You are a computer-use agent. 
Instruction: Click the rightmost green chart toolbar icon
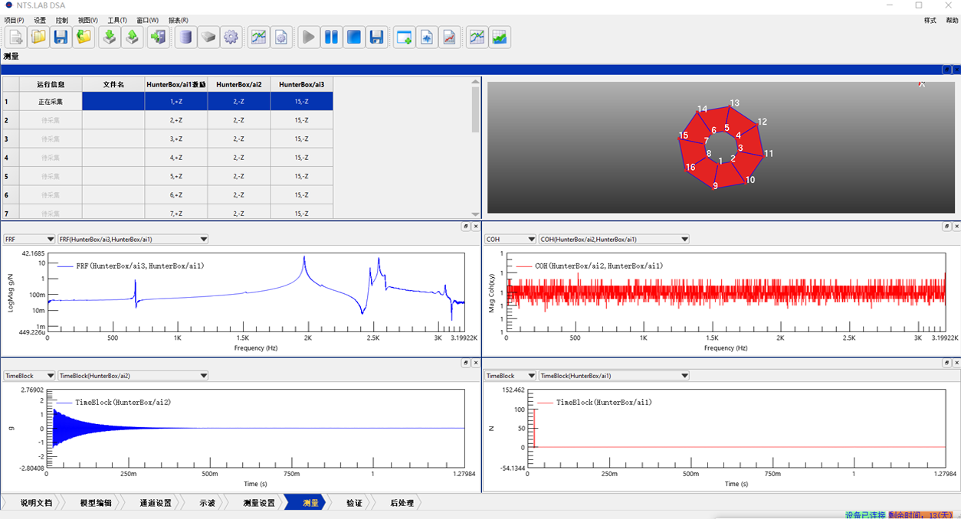(500, 37)
